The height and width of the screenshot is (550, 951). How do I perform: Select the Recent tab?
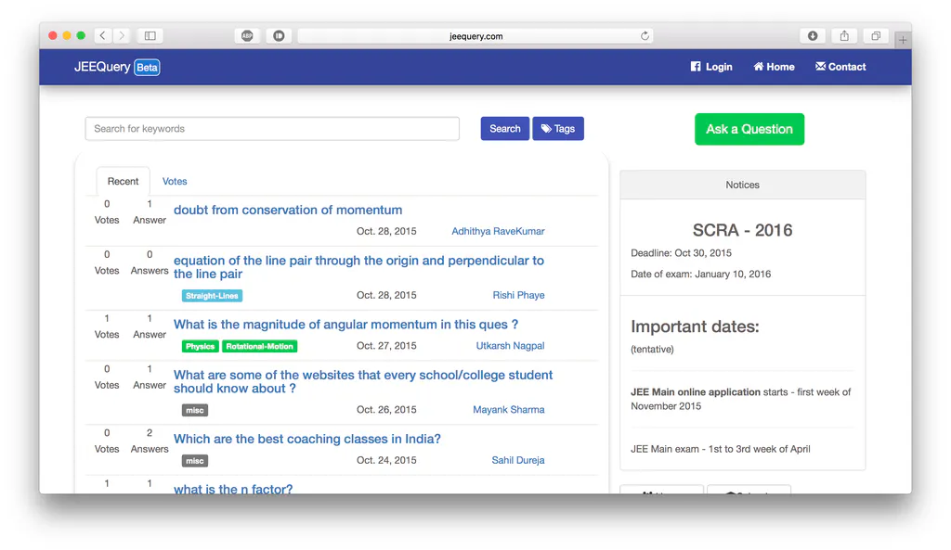(x=124, y=181)
